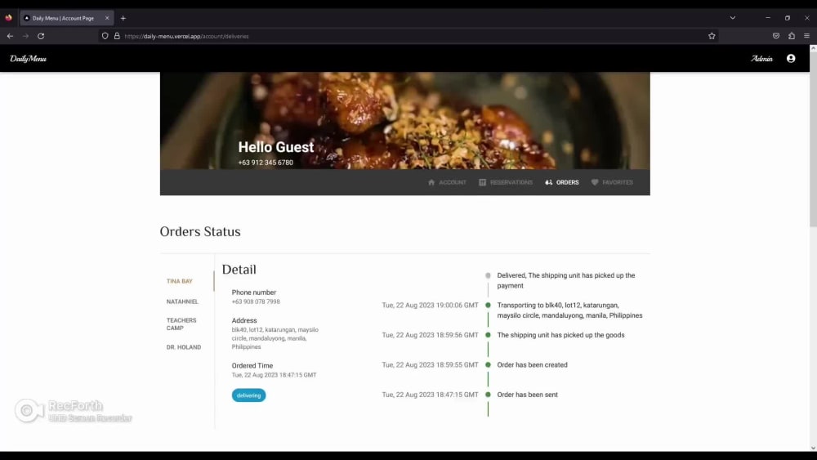Select the Teachers Camp order

coord(181,324)
